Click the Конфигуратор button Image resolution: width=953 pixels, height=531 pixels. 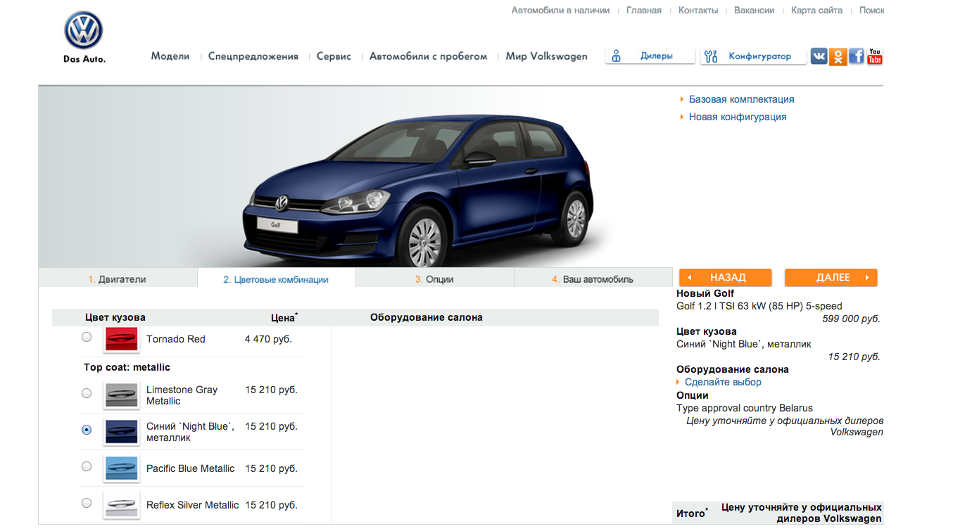[753, 56]
